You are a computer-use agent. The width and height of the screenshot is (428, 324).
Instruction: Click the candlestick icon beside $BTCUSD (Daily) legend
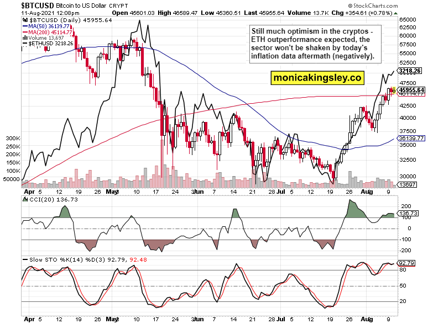coord(25,20)
